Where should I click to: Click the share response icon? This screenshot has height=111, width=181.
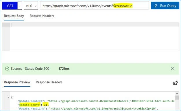[176, 83]
